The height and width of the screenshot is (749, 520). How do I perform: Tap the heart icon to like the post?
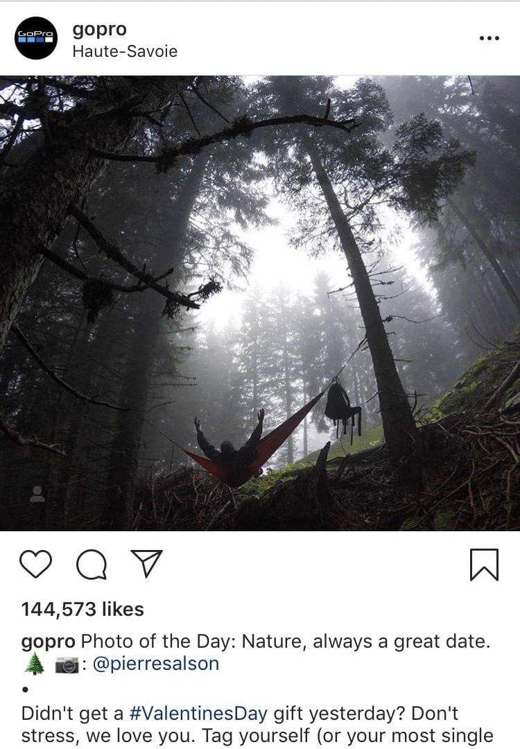[x=36, y=564]
